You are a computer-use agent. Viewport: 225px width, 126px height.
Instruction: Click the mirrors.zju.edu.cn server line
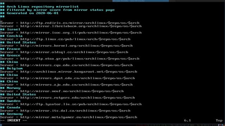click(x=66, y=85)
